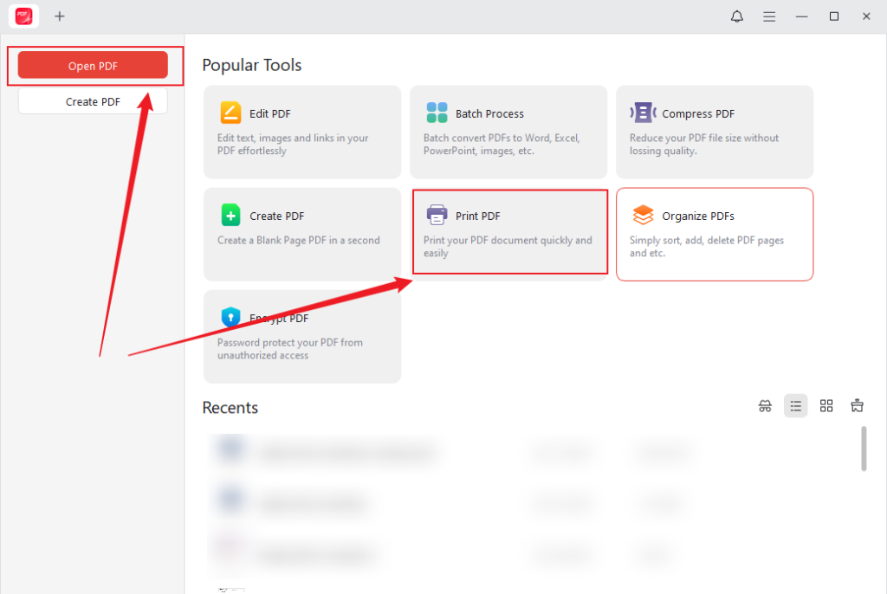Clear the recent files list
This screenshot has width=887, height=594.
[857, 406]
